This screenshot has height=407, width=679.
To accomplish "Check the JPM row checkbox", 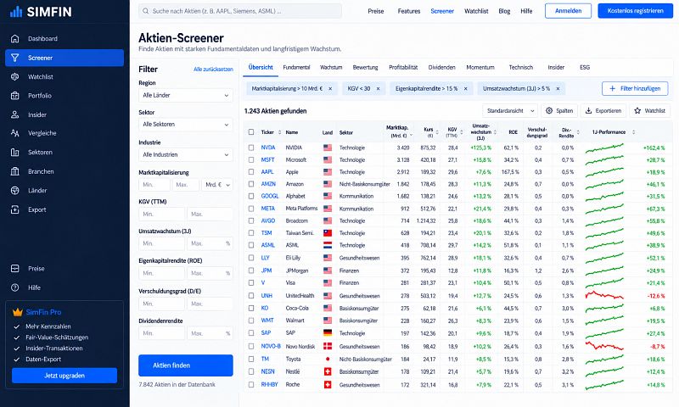I will 251,270.
